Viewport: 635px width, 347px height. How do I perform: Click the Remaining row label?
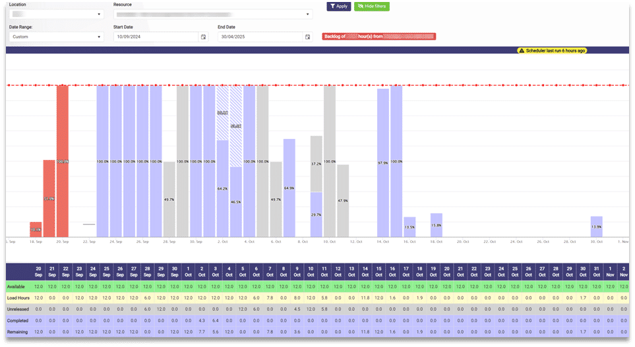pos(17,332)
